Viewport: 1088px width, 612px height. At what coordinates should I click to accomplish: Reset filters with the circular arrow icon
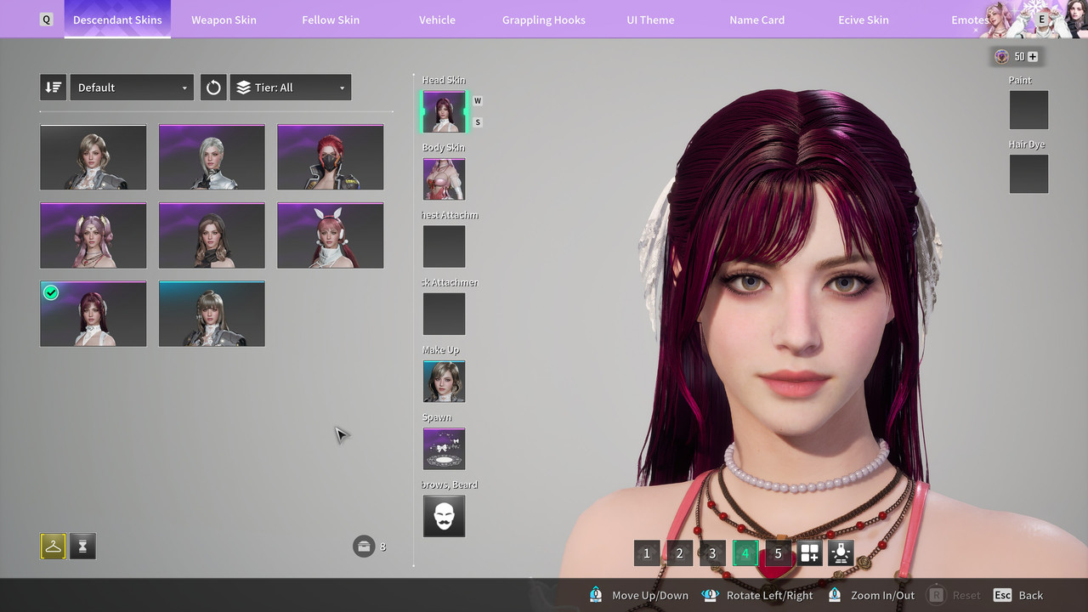(x=213, y=88)
